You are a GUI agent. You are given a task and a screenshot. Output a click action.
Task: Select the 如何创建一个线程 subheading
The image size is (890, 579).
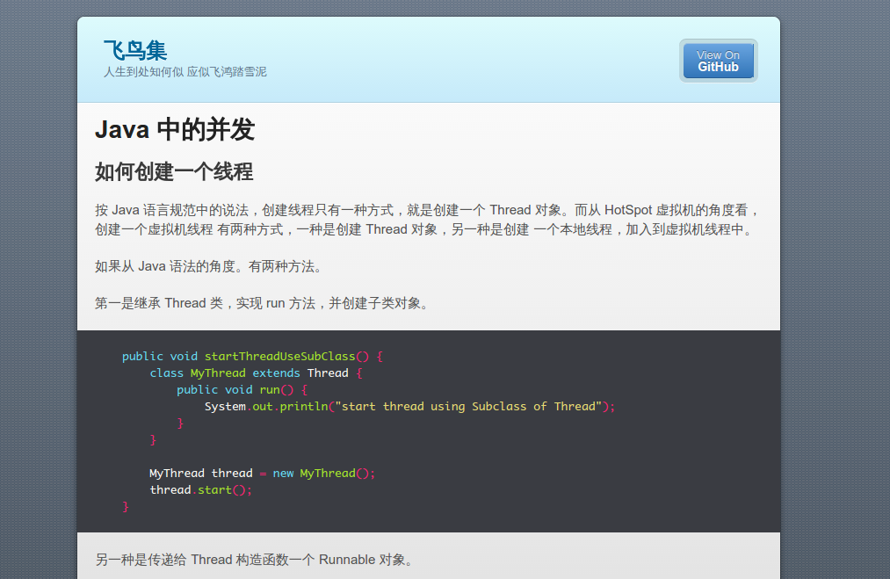174,171
